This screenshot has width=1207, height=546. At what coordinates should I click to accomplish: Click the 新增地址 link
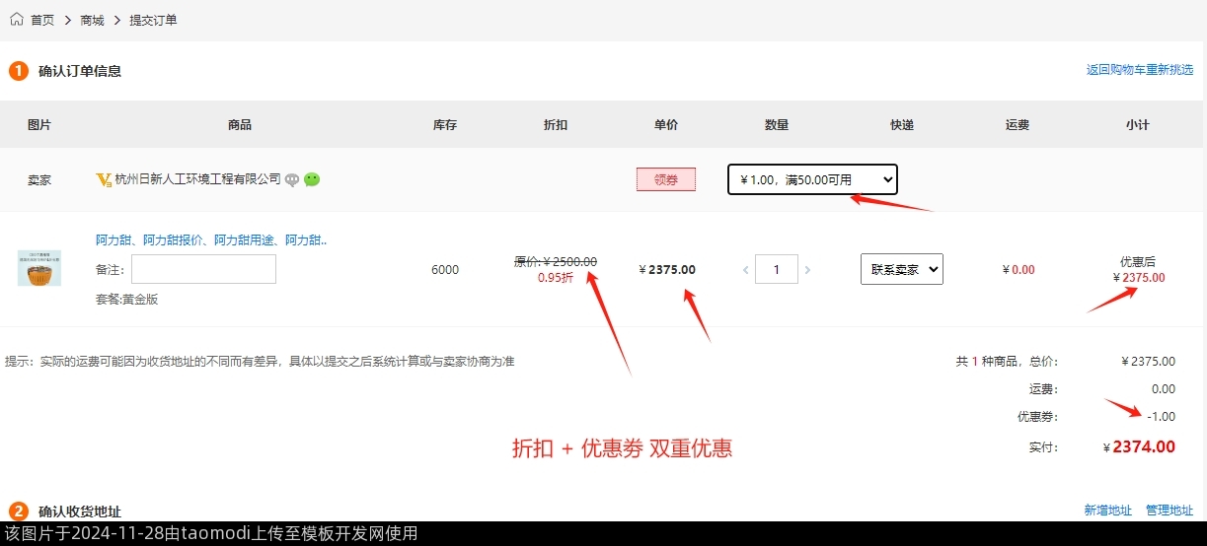click(1107, 511)
